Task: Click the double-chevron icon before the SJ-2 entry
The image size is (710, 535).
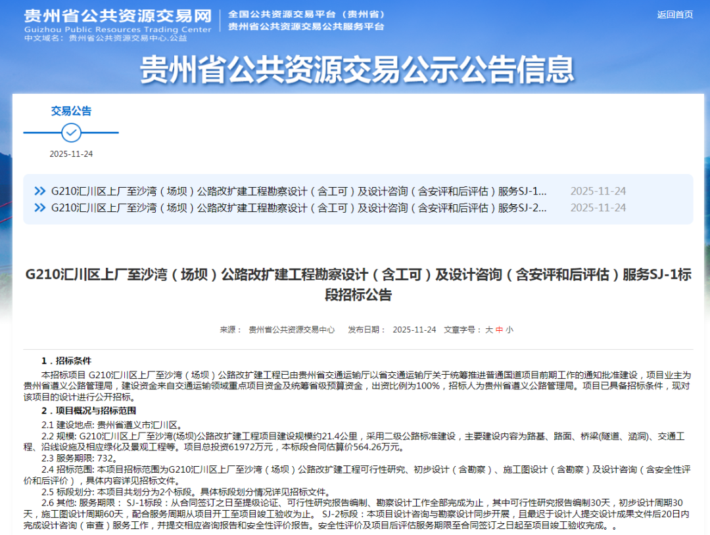Action: click(x=40, y=208)
